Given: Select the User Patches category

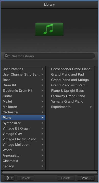Looking at the screenshot, I should click(23, 69).
